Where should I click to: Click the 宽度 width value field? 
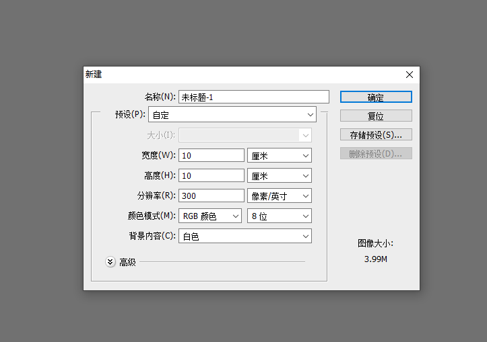click(x=211, y=155)
